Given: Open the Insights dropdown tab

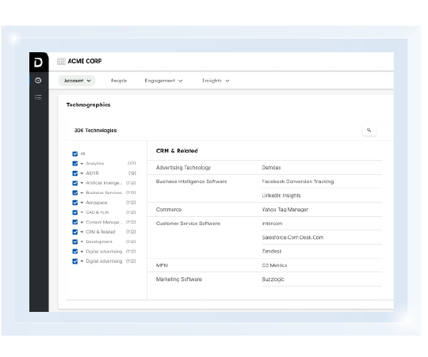Looking at the screenshot, I should pyautogui.click(x=216, y=81).
